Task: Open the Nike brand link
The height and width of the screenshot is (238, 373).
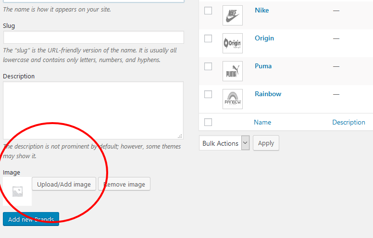Action: pyautogui.click(x=261, y=10)
